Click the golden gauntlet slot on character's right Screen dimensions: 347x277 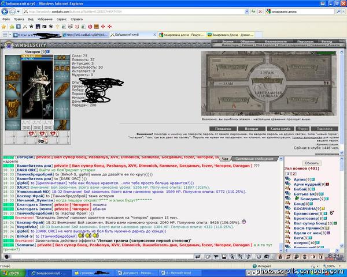click(x=62, y=90)
